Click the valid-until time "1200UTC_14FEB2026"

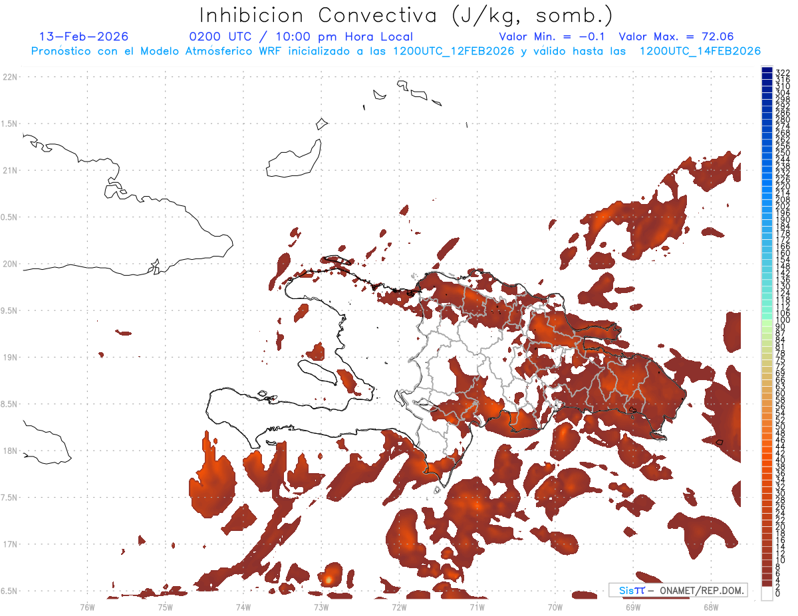(x=700, y=51)
